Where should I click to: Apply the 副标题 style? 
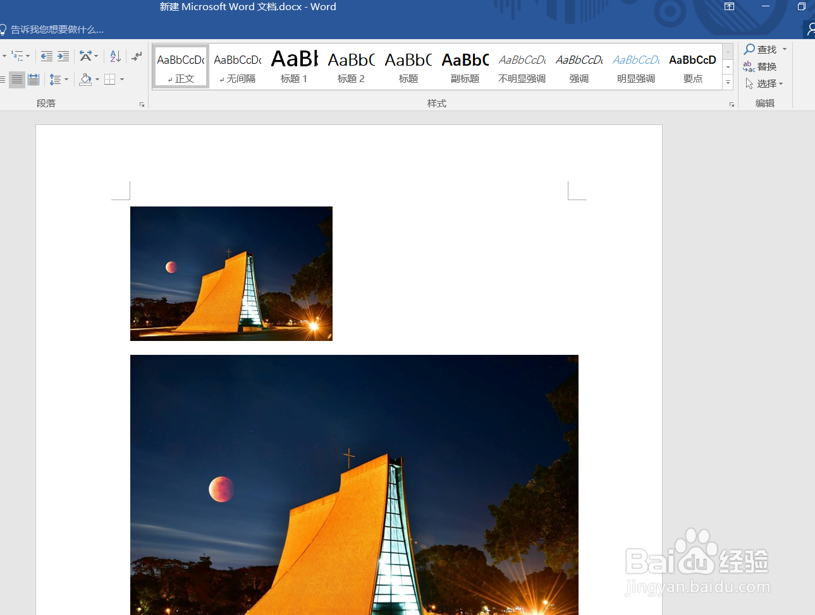coord(465,66)
